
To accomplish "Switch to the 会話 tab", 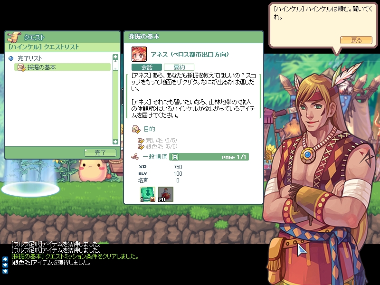I will click(147, 67).
